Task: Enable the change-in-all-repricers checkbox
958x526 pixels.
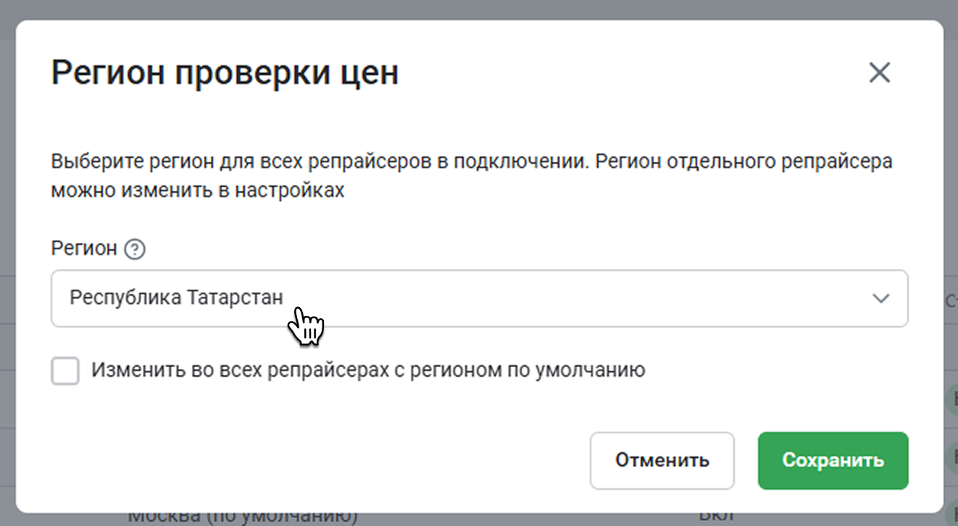Action: 65,372
